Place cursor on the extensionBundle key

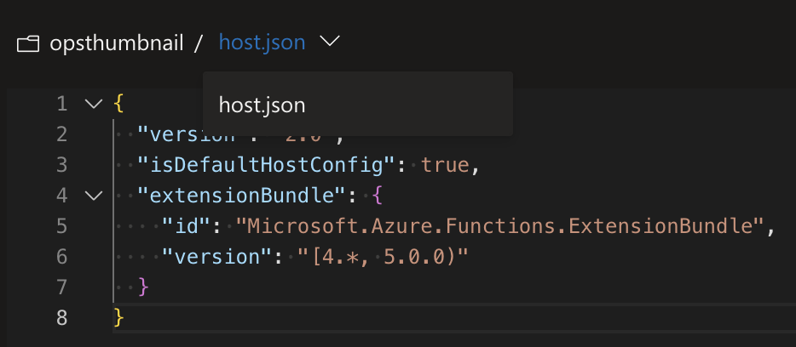tap(242, 196)
